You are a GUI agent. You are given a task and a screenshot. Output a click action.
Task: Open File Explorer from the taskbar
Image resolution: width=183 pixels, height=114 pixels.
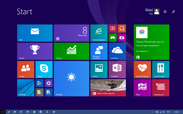27,112
